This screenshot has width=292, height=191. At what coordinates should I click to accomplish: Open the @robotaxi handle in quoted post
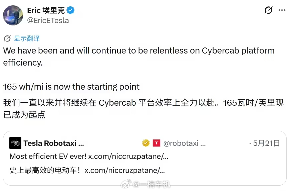(x=184, y=144)
